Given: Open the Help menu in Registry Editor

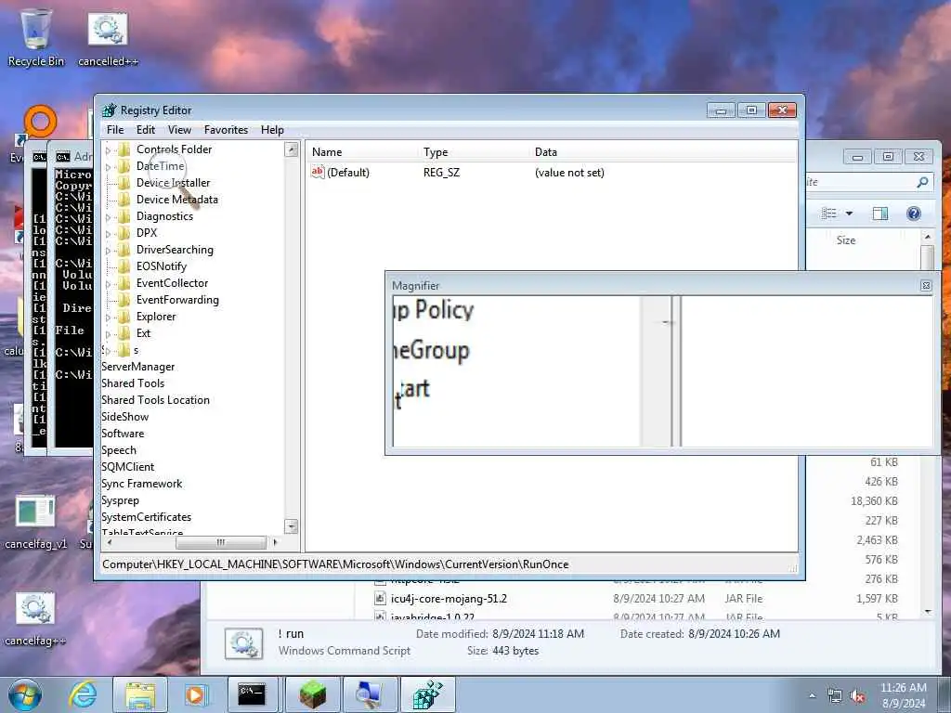Looking at the screenshot, I should click(272, 130).
